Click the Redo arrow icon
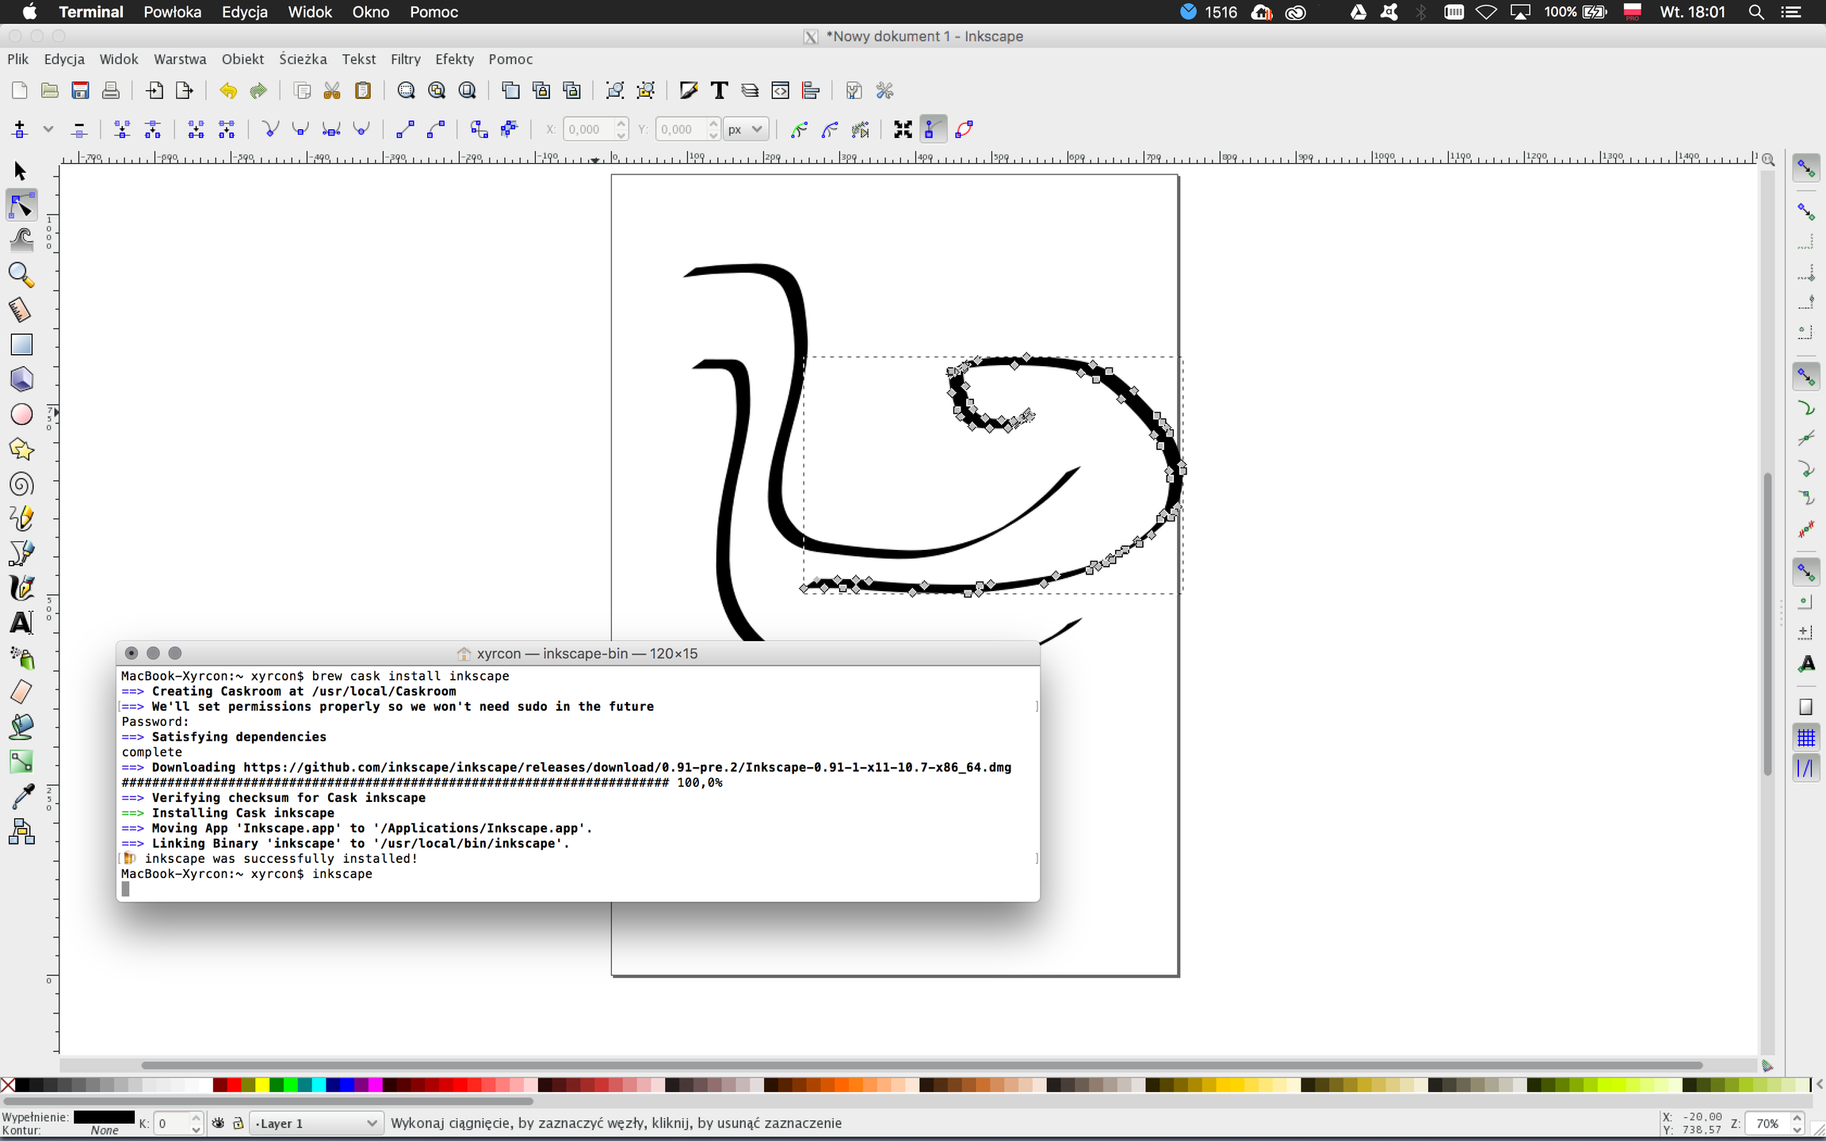This screenshot has width=1826, height=1141. [258, 90]
